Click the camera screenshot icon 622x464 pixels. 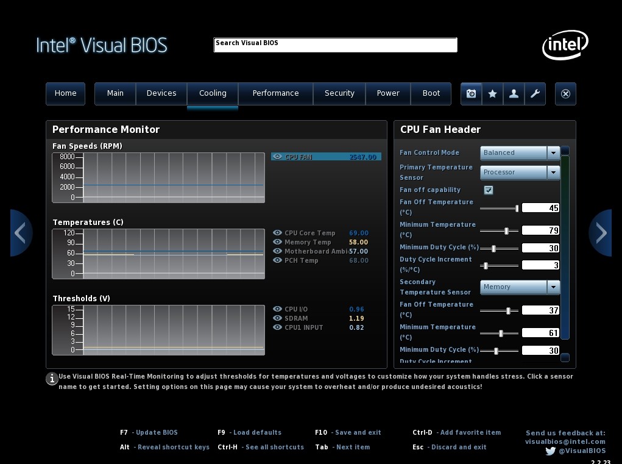[x=471, y=94]
